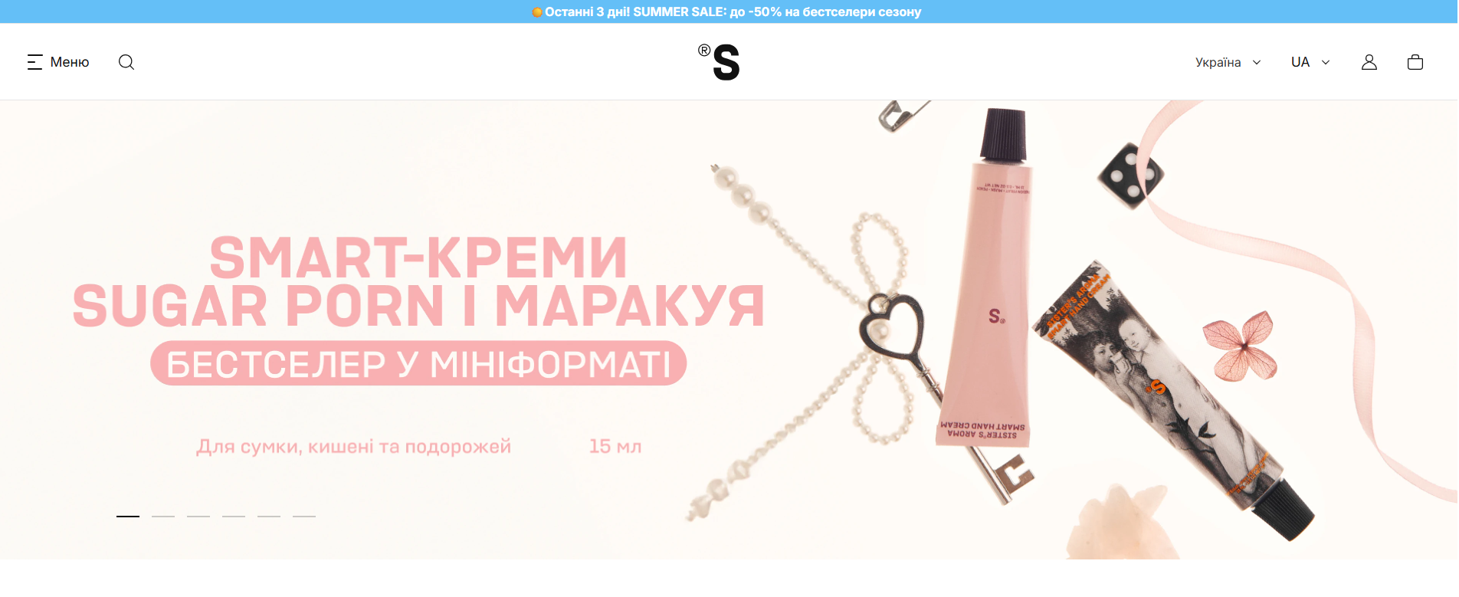Expand the Україна country dropdown
Image resolution: width=1459 pixels, height=597 pixels.
pos(1228,62)
